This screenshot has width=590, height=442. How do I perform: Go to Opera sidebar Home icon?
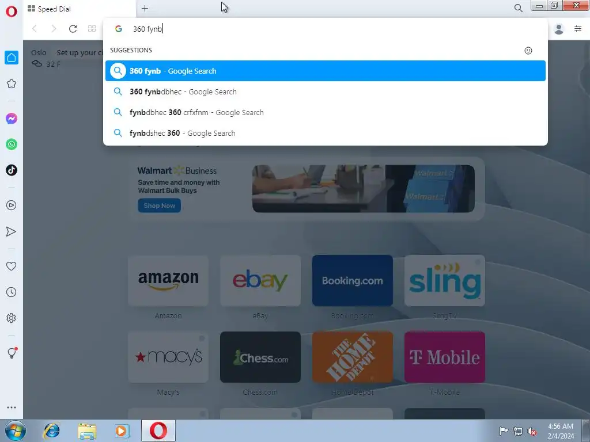click(x=12, y=58)
